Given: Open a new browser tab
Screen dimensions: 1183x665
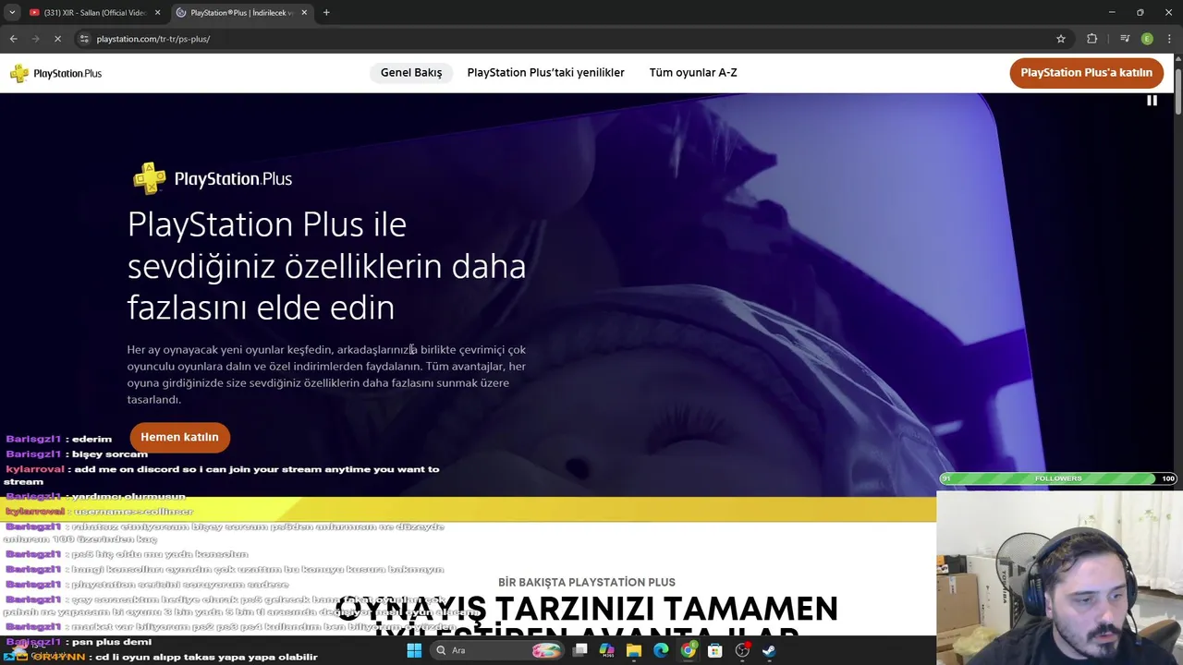Looking at the screenshot, I should coord(326,12).
